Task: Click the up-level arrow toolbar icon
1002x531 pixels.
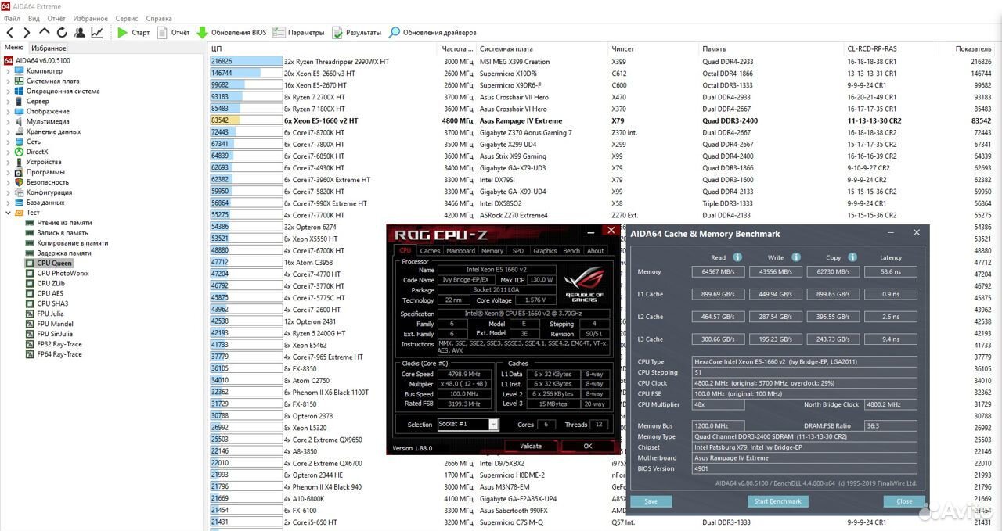Action: click(x=44, y=33)
